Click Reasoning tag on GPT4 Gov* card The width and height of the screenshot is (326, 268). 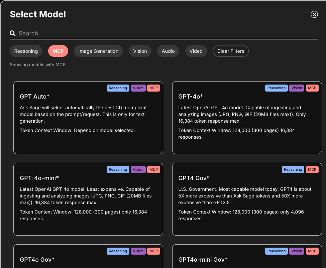[x=293, y=169]
